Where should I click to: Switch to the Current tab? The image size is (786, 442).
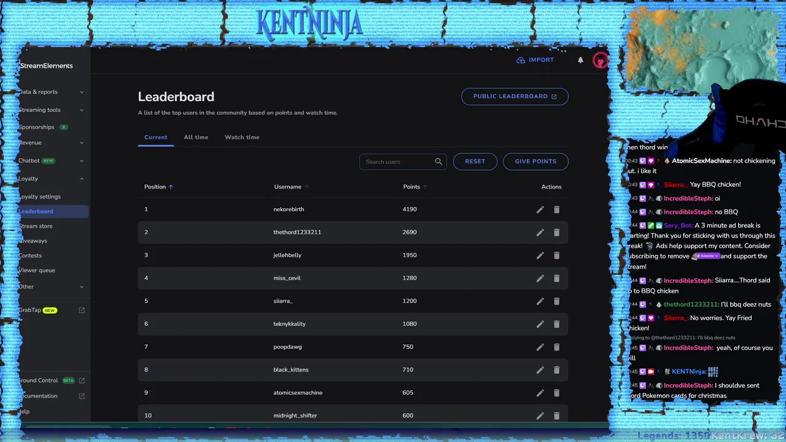pyautogui.click(x=155, y=138)
